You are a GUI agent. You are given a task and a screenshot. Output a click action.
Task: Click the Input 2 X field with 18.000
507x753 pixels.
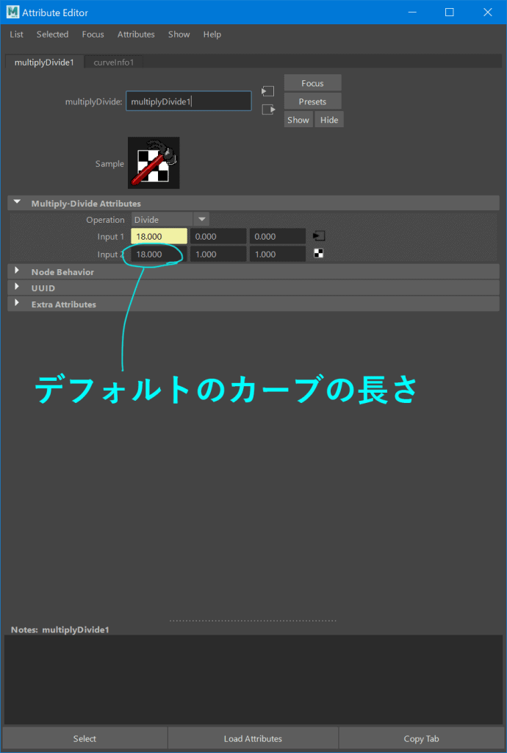159,254
